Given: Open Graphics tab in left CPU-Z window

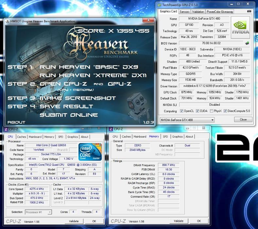Looking at the screenshot, I should 73,137.
